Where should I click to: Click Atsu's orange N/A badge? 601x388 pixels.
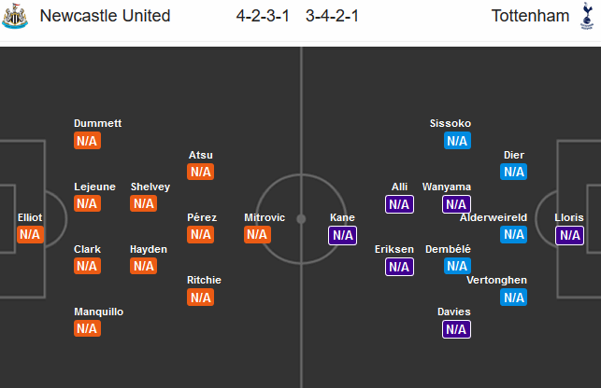(x=201, y=172)
